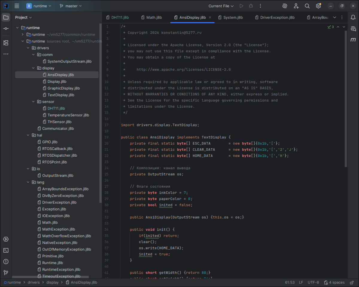The width and height of the screenshot is (359, 287).
Task: Open the Terminal tool window
Action: pyautogui.click(x=6, y=250)
